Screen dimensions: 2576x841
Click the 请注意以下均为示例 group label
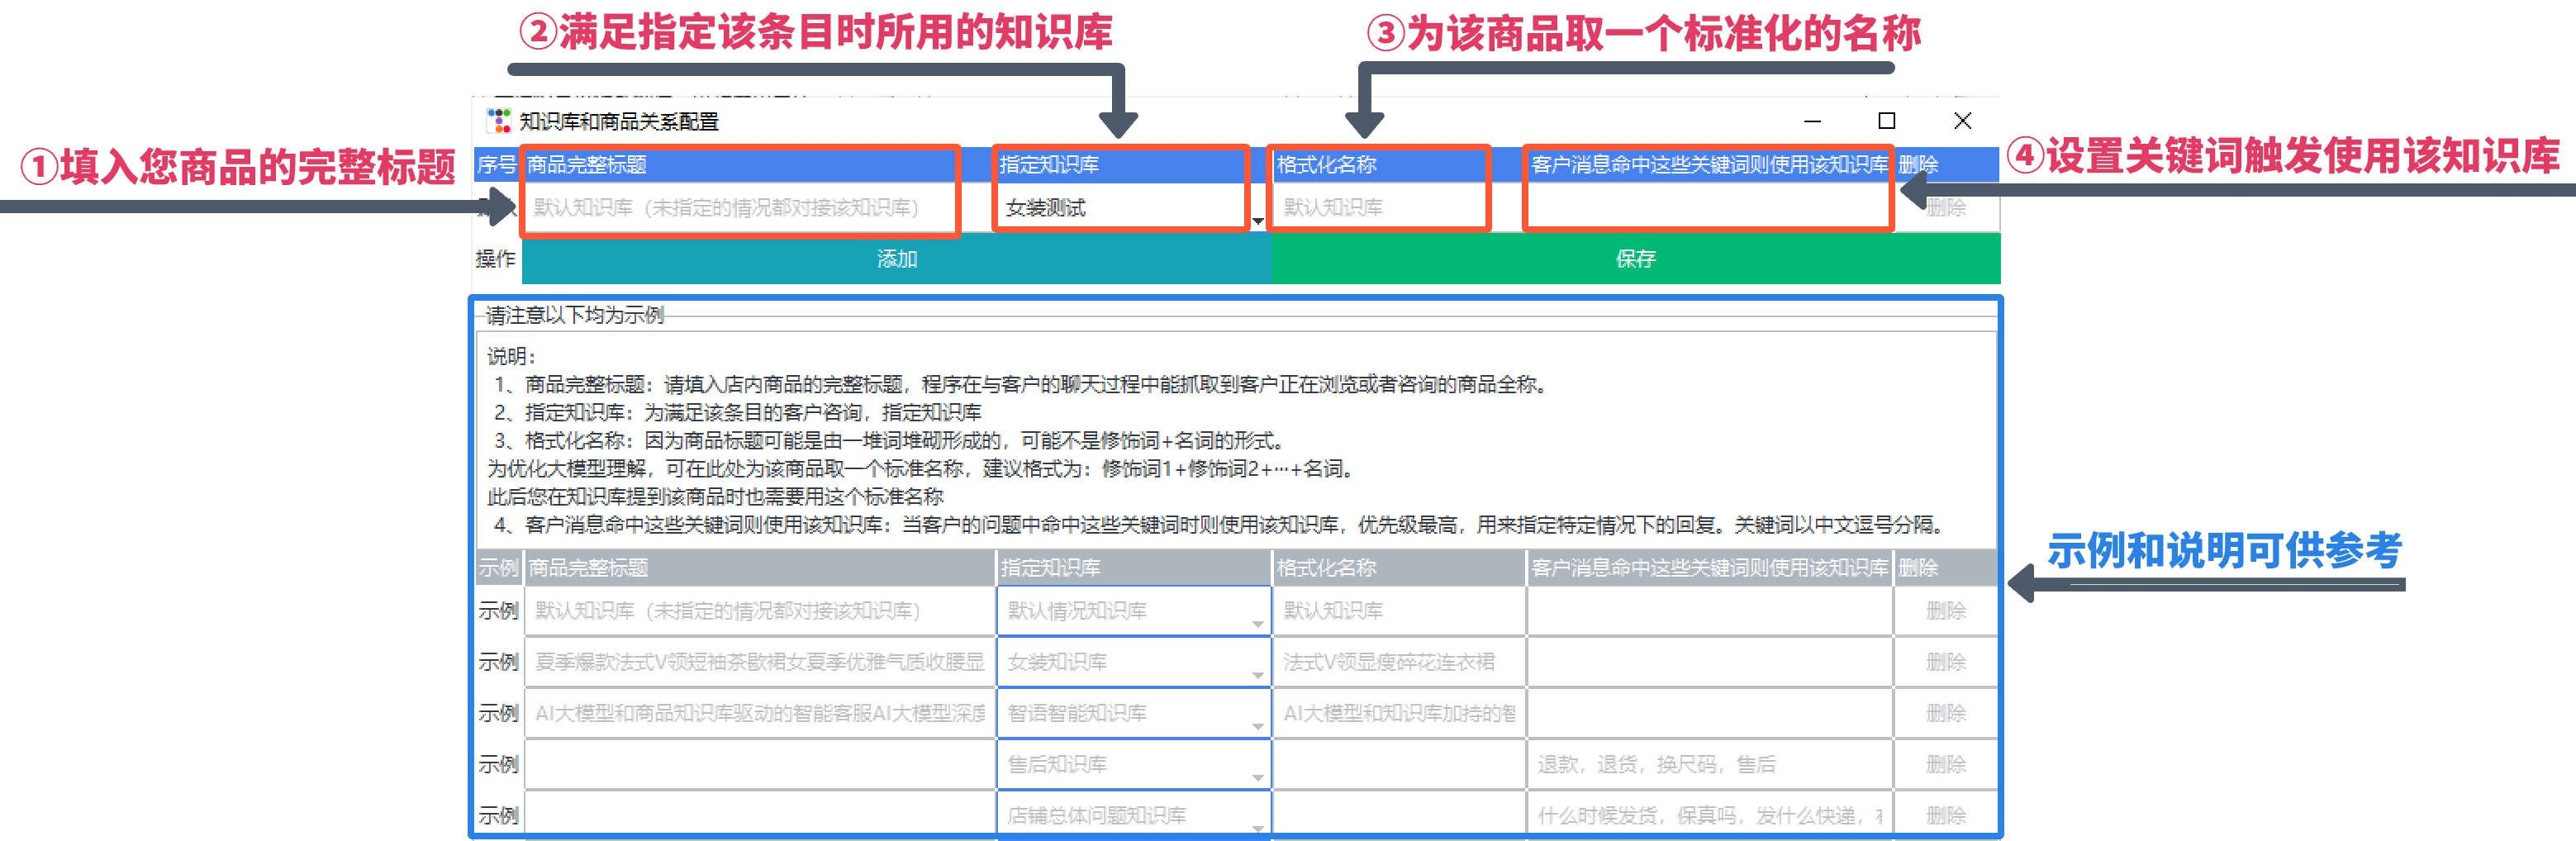coord(575,315)
